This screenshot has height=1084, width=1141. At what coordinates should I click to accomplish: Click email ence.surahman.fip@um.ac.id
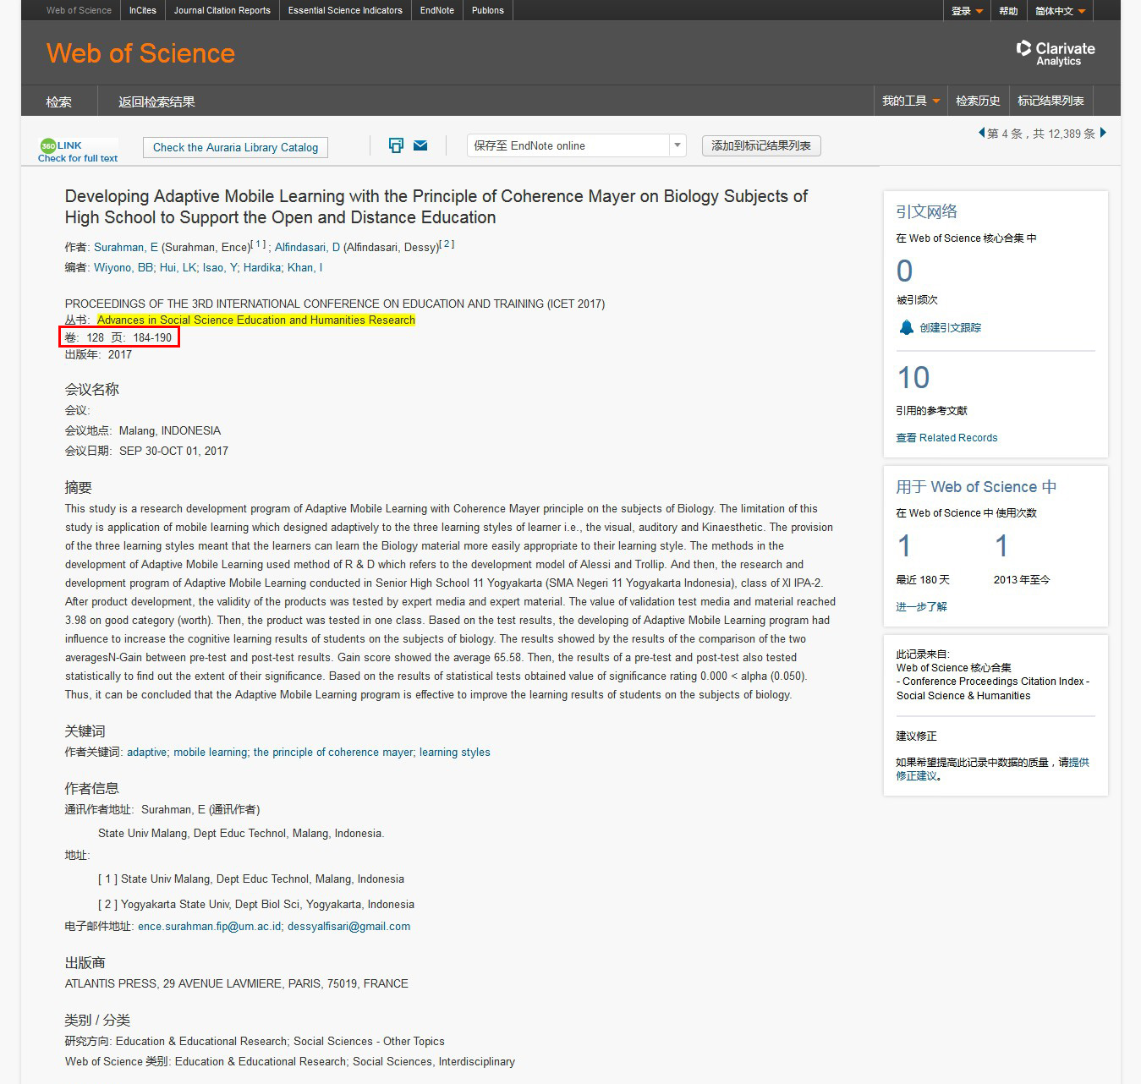209,926
